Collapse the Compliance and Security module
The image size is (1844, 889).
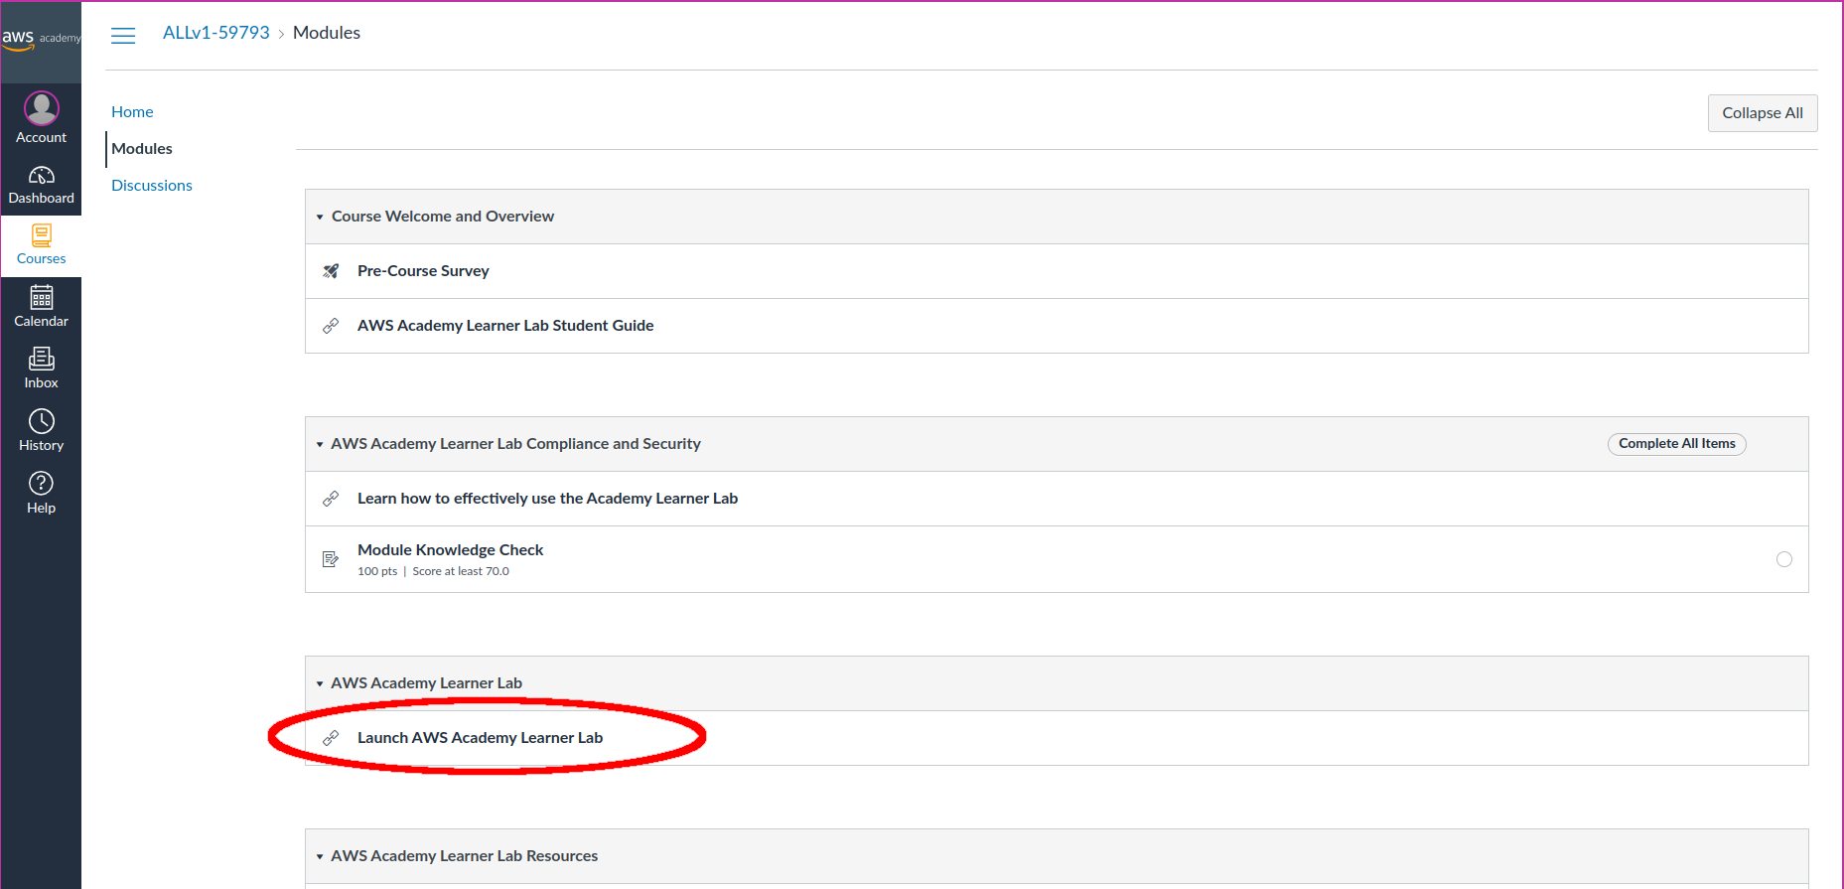(320, 444)
